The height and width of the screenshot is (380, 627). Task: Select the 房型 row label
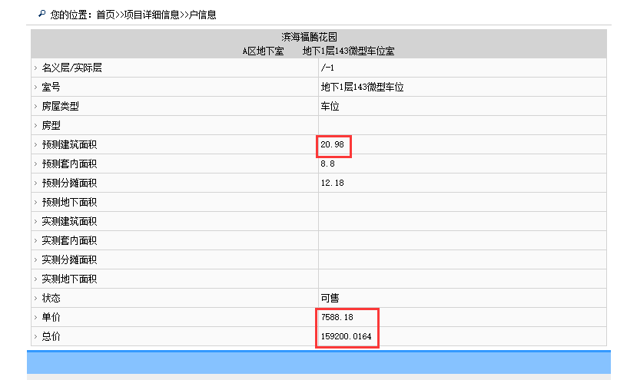pos(51,125)
